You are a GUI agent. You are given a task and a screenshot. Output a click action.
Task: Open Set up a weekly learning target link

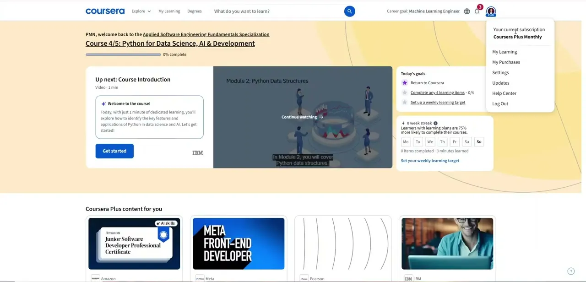(x=438, y=102)
